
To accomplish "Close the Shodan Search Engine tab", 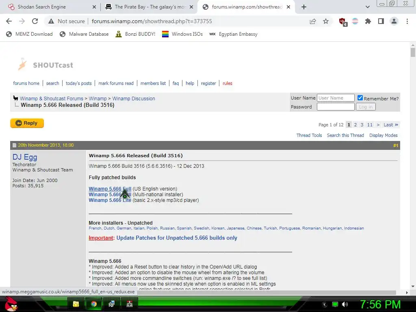I will (94, 7).
